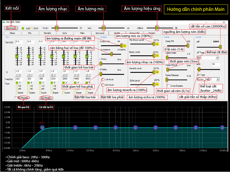Select the HP node on the EQ graph
Image resolution: width=230 pixels, height=172 pixels.
point(42,128)
